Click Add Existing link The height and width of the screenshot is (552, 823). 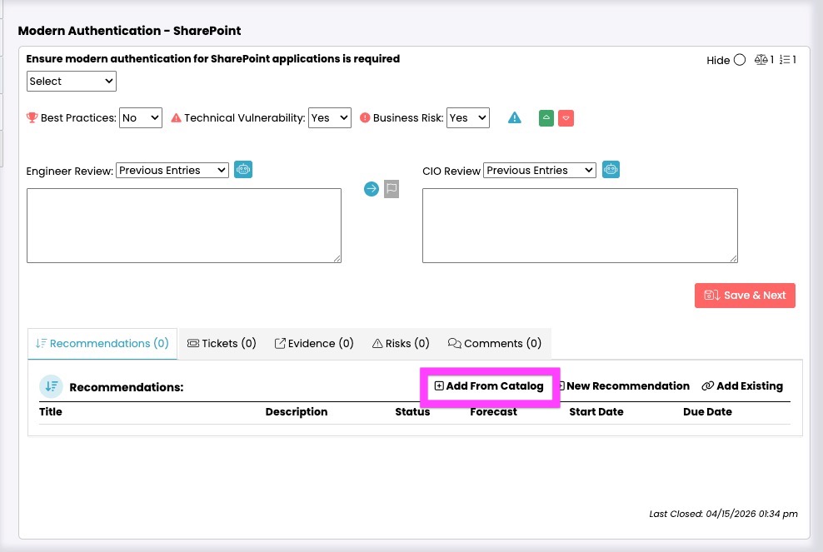tap(742, 386)
